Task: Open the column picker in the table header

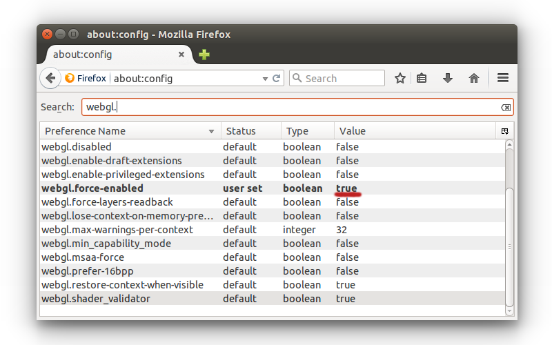Action: point(505,131)
